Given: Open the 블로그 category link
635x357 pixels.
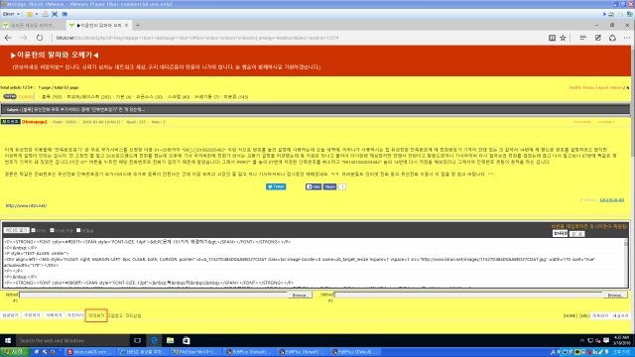Looking at the screenshot, I should [52, 97].
